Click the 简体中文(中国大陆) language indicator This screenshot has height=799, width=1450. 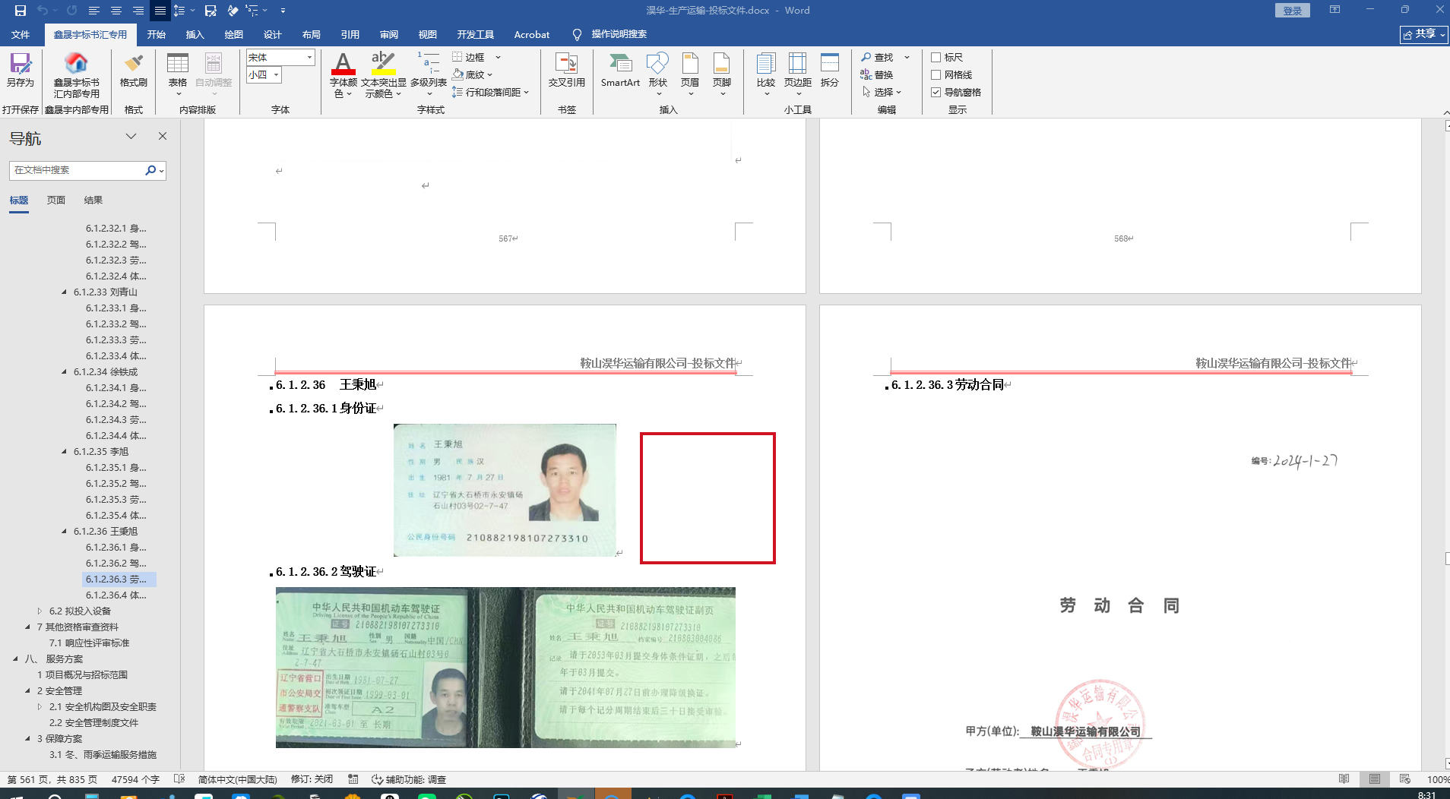point(237,779)
